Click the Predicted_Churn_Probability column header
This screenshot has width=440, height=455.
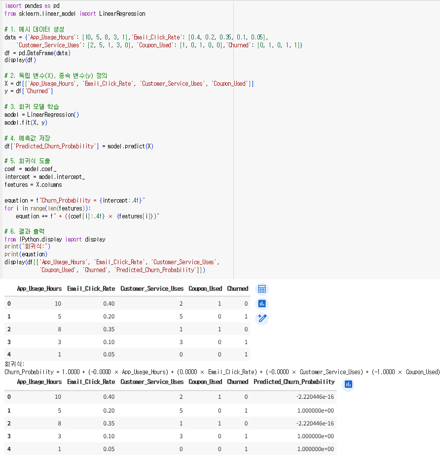click(294, 382)
